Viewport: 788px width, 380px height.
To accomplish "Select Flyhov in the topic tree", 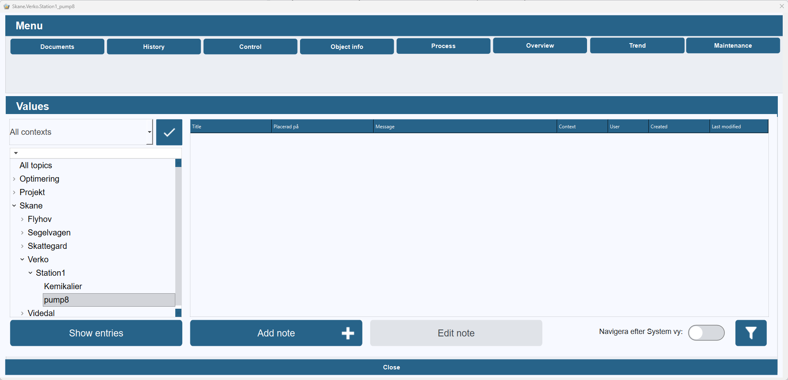I will pos(40,219).
